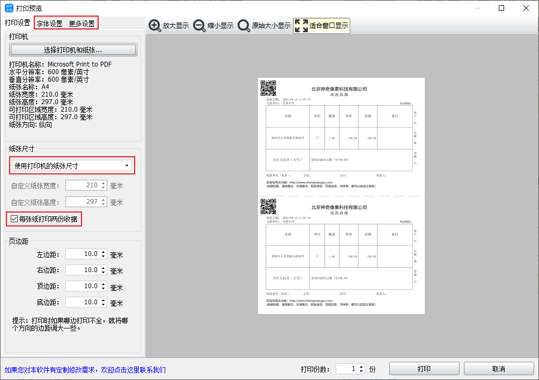The height and width of the screenshot is (380, 539).
Task: Click the fit to window icon
Action: tap(301, 26)
